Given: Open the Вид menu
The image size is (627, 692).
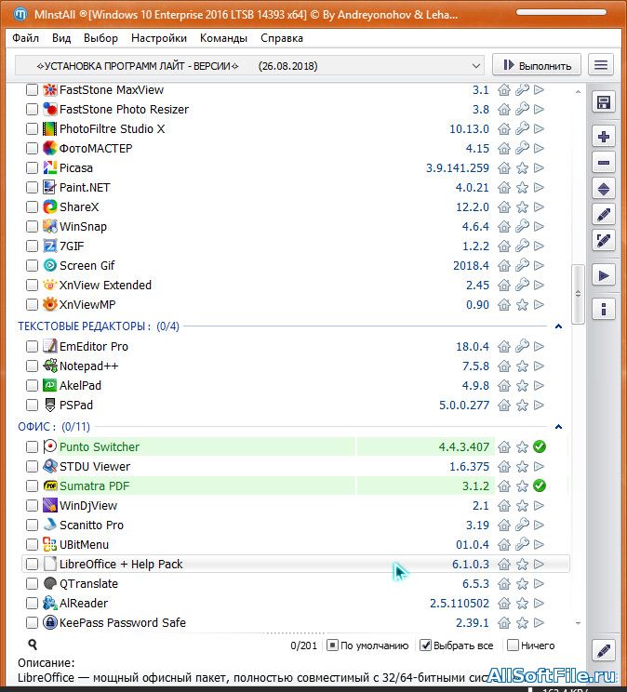Looking at the screenshot, I should pos(61,38).
